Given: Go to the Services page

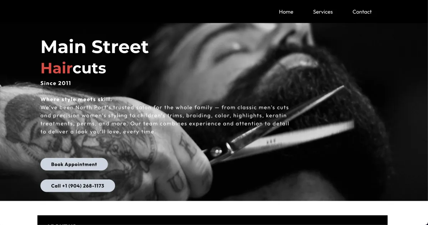Looking at the screenshot, I should click(323, 12).
